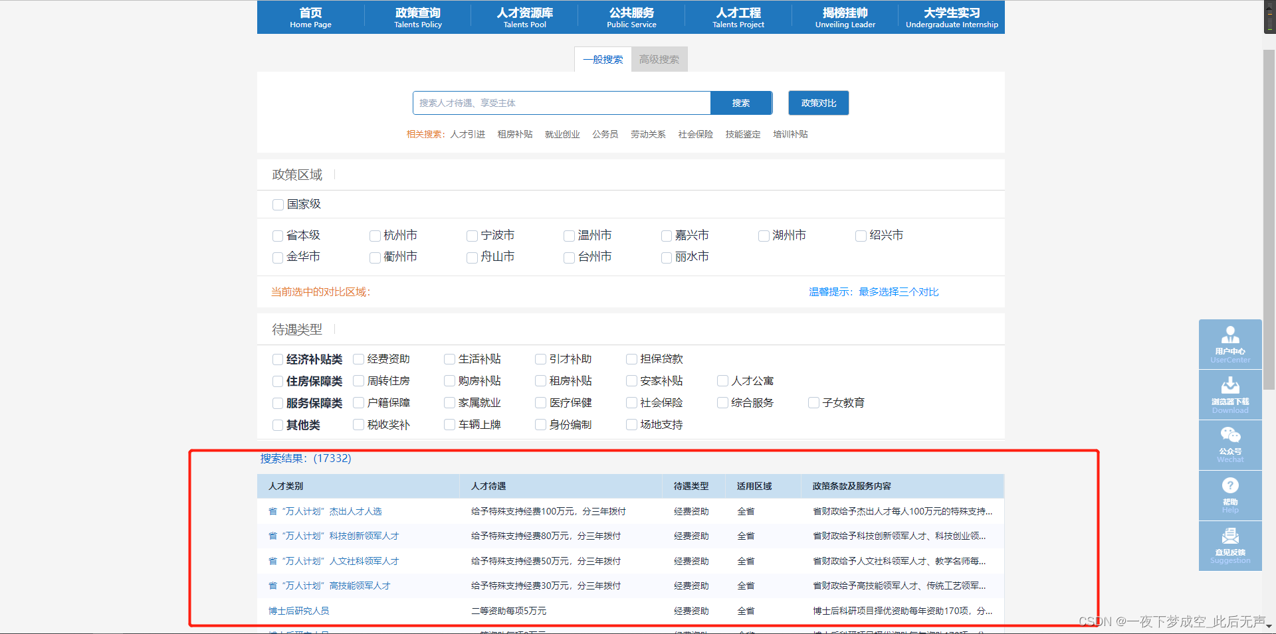The width and height of the screenshot is (1276, 634).
Task: Click the 就业创业 related search link
Action: click(x=562, y=134)
